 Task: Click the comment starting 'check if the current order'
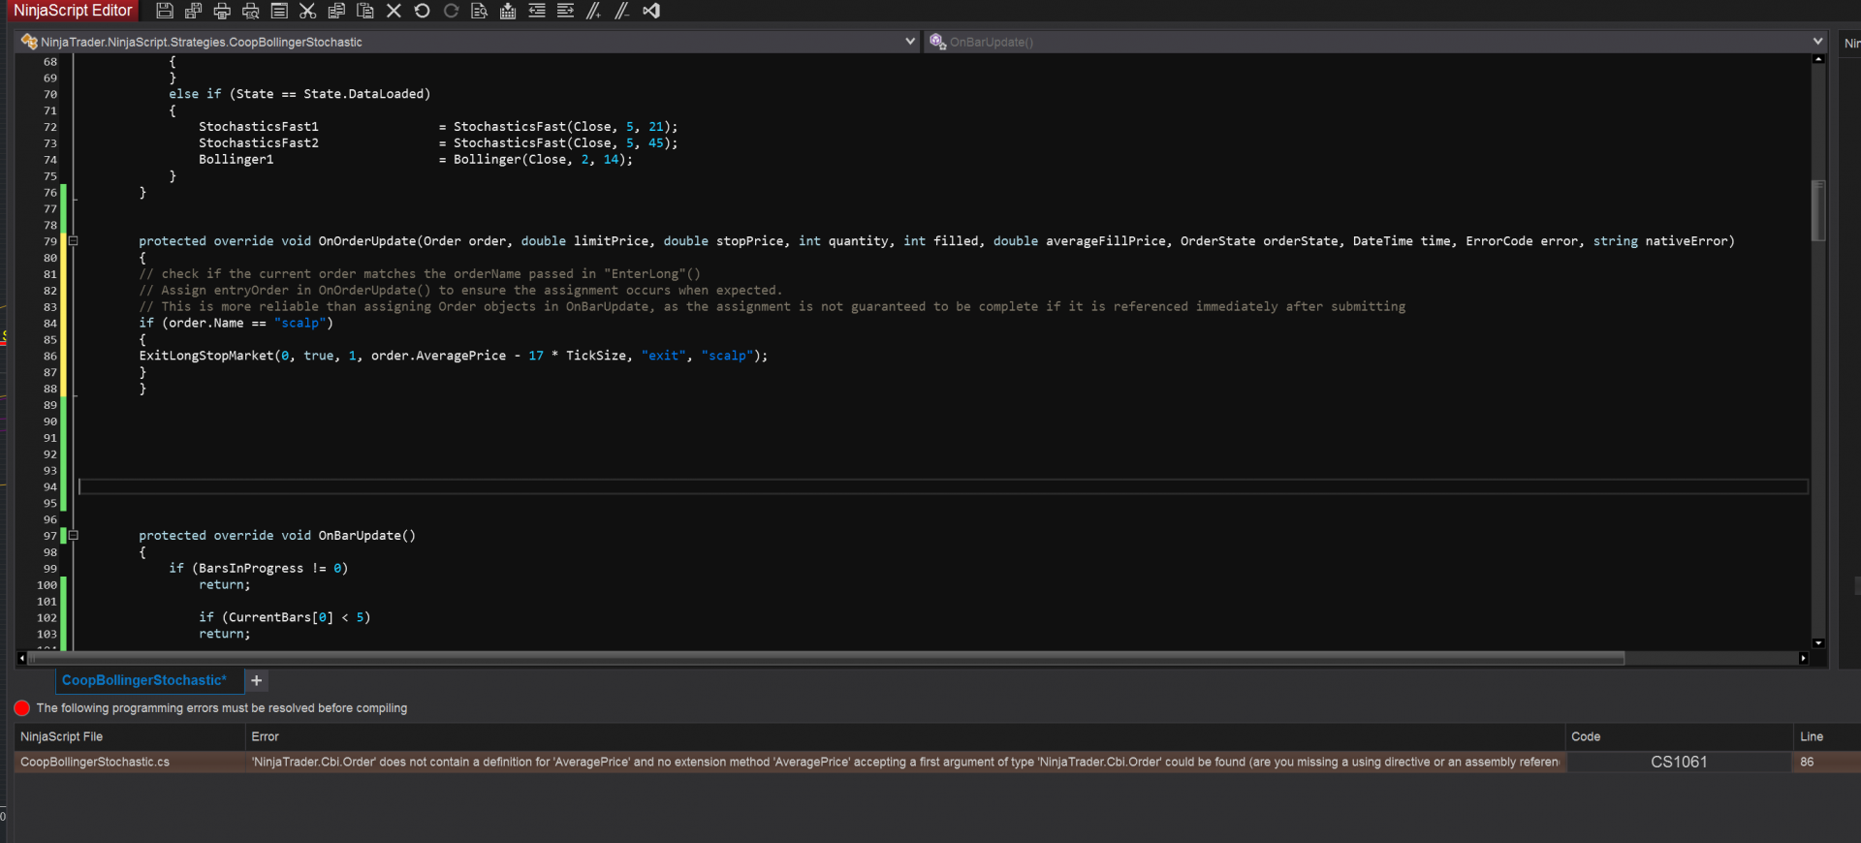click(420, 274)
